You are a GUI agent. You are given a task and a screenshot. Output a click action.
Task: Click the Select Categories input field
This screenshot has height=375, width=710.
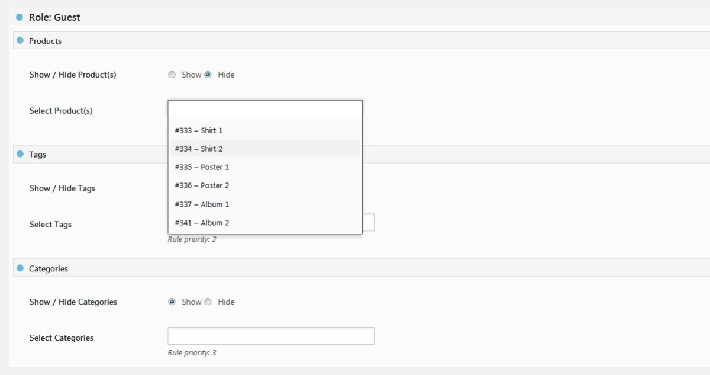271,336
